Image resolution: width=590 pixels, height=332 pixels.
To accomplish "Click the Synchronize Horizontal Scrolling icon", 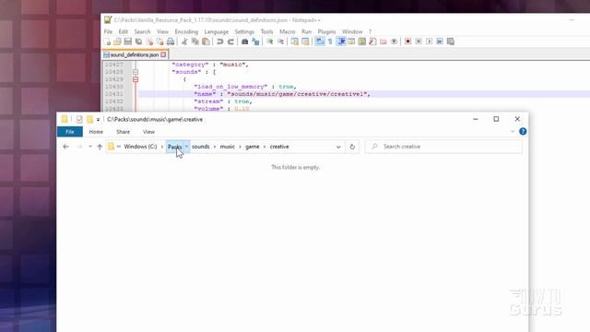I will coord(305,41).
